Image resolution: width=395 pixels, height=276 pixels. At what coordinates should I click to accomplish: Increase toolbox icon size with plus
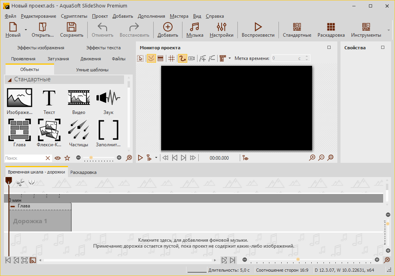[119, 158]
